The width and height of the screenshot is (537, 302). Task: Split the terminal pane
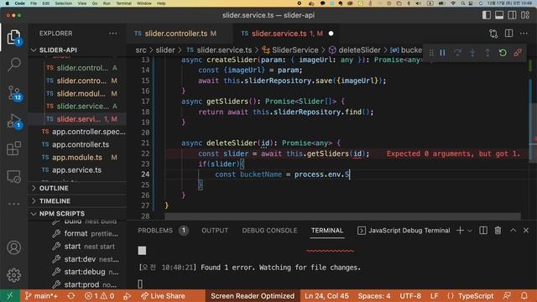(x=483, y=231)
